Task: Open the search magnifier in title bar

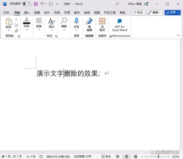Action: tap(117, 4)
